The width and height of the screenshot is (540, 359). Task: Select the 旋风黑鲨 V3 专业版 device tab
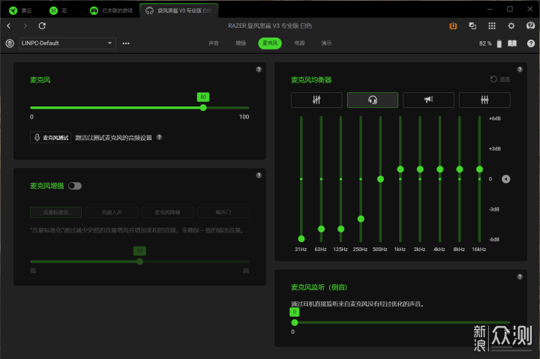coord(179,10)
